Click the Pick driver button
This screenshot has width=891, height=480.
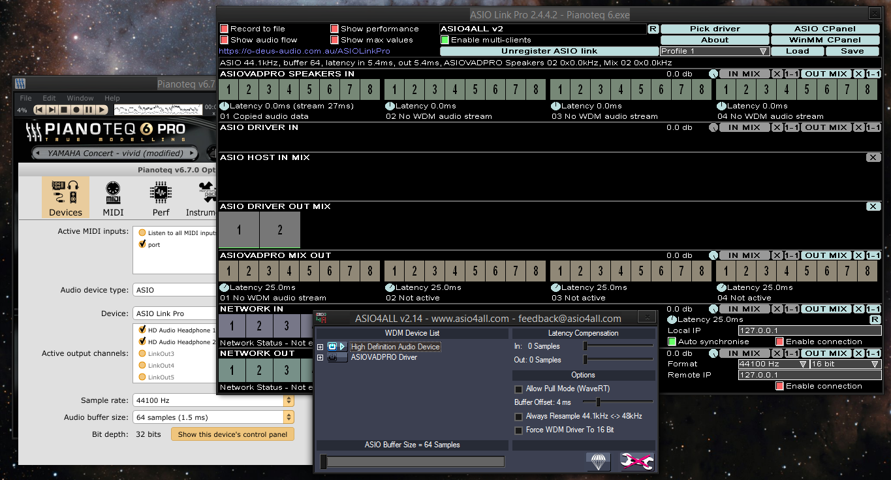[714, 29]
